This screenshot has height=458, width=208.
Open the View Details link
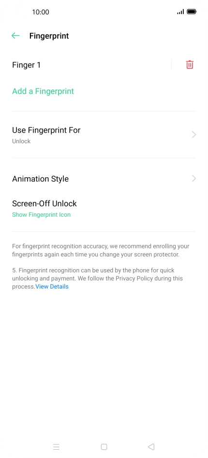coord(52,287)
